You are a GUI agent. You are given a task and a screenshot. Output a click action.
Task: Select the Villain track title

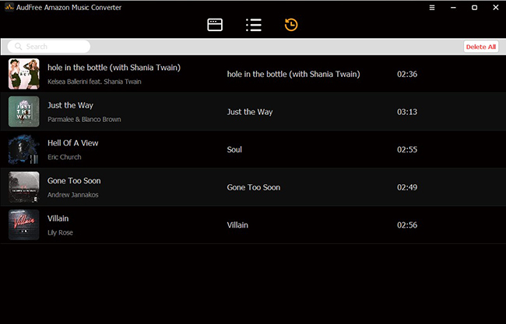tap(59, 218)
